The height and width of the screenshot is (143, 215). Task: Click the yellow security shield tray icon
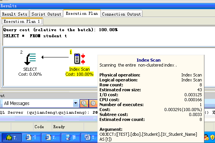212,137
